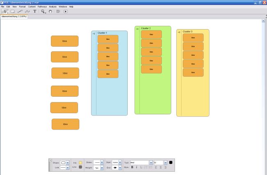Toggle underline text style
Image resolution: width=267 pixels, height=175 pixels.
tap(142, 167)
